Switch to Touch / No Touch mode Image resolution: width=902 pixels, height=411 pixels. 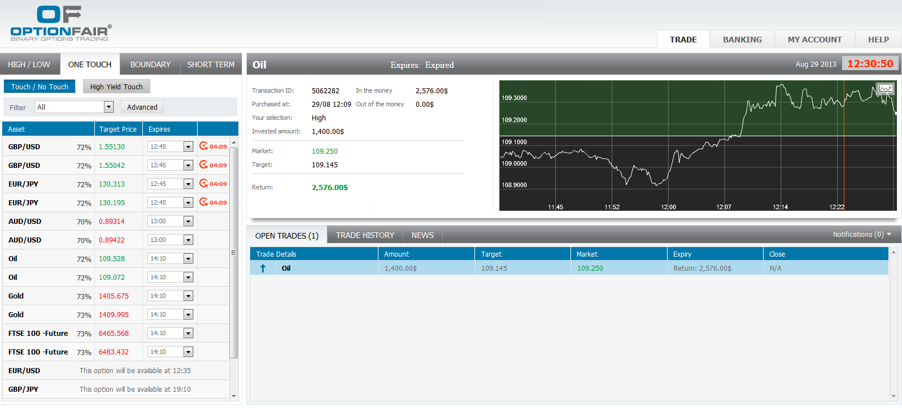[x=40, y=86]
